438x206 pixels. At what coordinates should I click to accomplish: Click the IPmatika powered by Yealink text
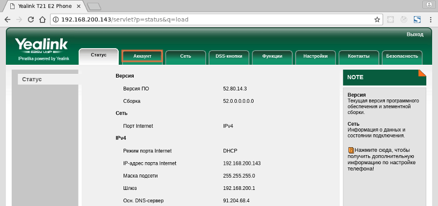coord(44,59)
